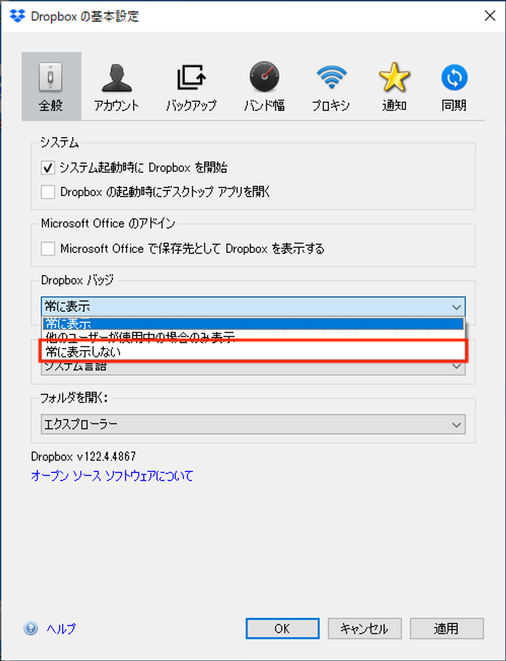Open the バンド幅 bandwidth tab
The image size is (506, 661).
(x=264, y=86)
